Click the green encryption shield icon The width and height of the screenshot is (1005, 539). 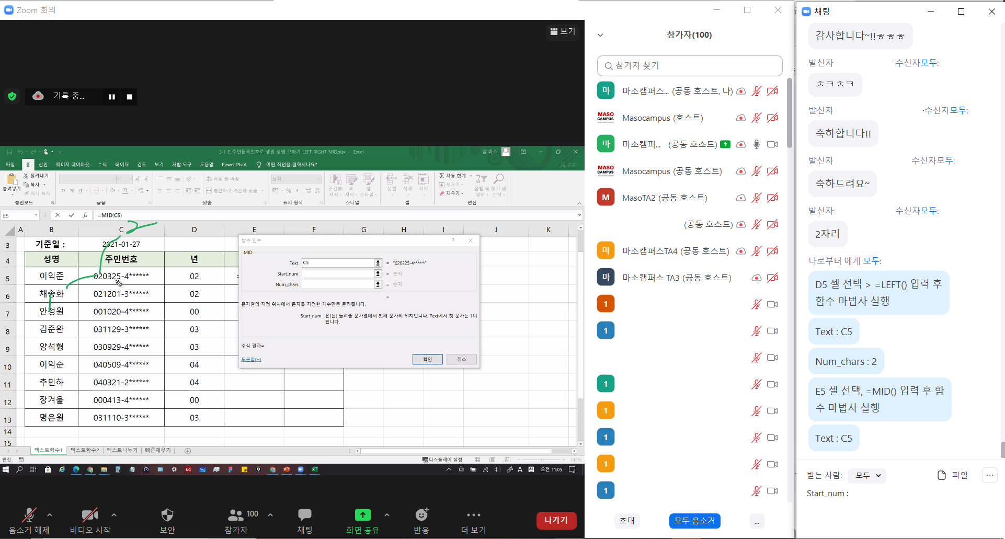click(x=12, y=96)
